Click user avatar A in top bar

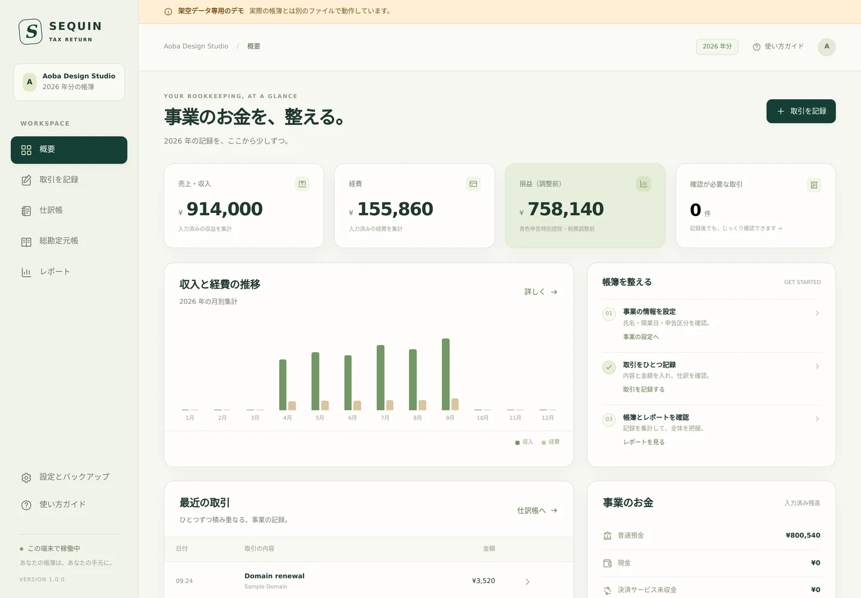tap(827, 47)
